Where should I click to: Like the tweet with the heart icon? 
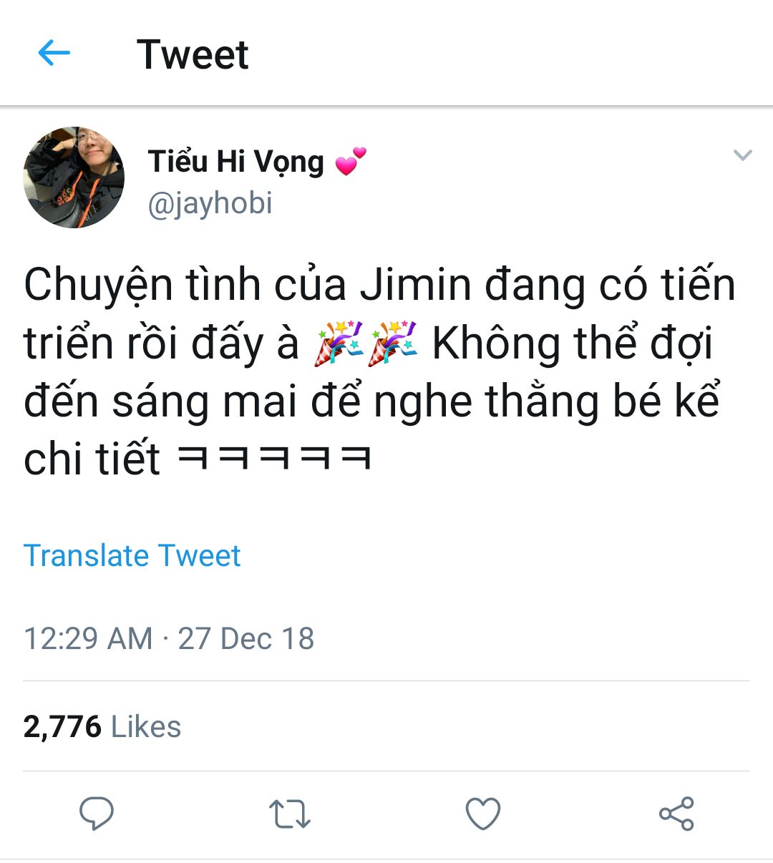[483, 814]
